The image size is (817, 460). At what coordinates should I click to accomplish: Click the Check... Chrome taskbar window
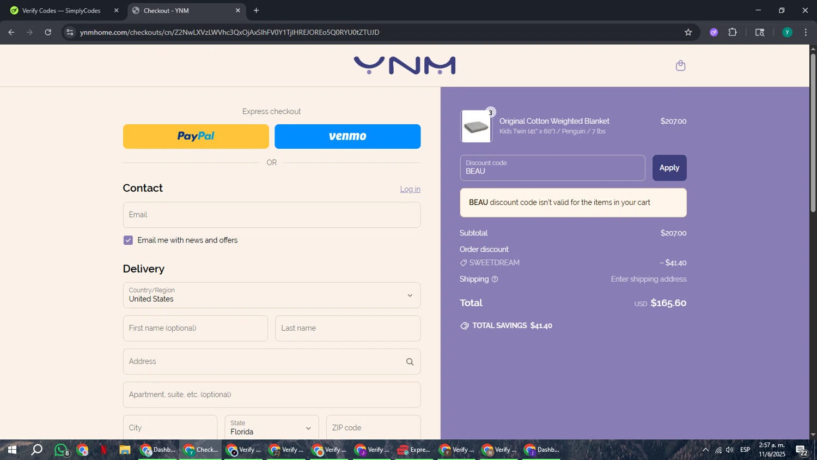pyautogui.click(x=201, y=450)
